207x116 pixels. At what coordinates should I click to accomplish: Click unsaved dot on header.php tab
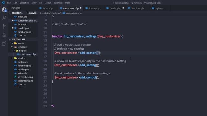coord(123,8)
